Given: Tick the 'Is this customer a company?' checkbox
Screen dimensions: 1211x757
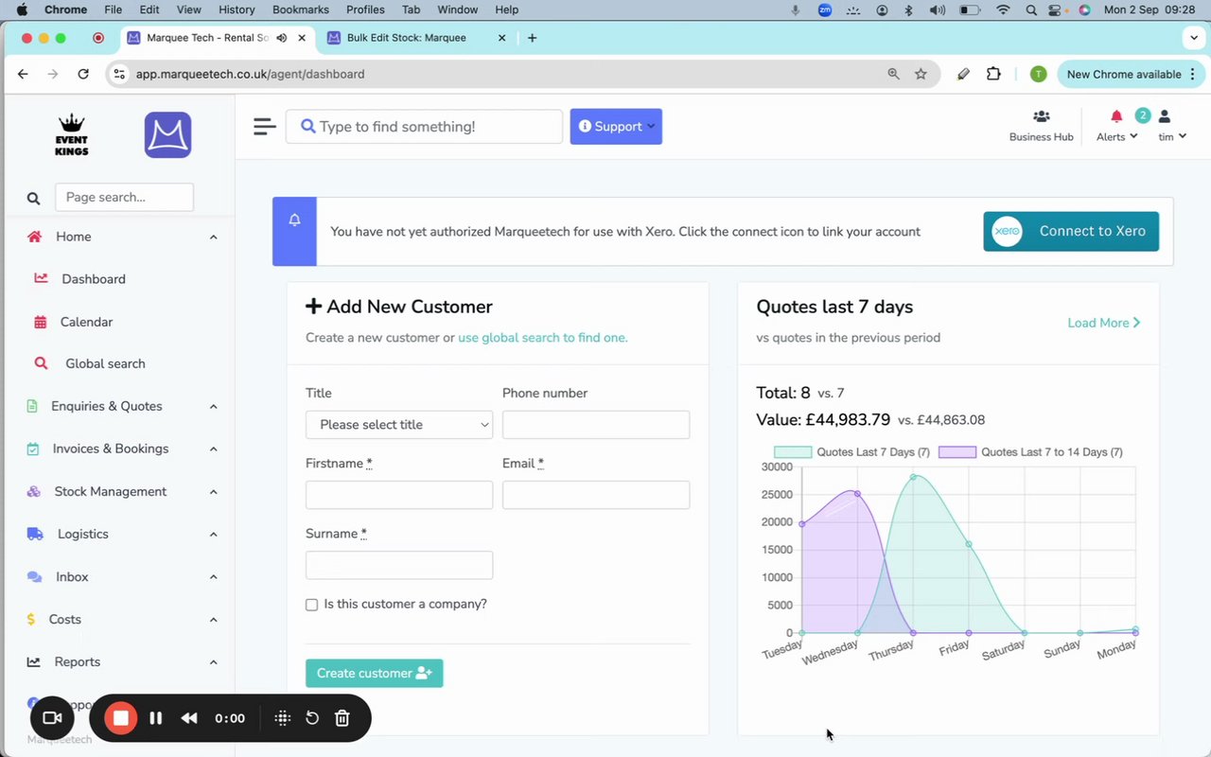Looking at the screenshot, I should point(311,605).
